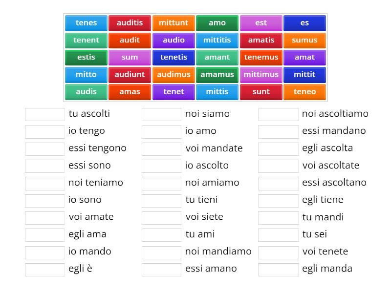Image resolution: width=391 pixels, height=293 pixels.
Task: Select the answer slot for 'voi mandate'
Action: pos(161,148)
